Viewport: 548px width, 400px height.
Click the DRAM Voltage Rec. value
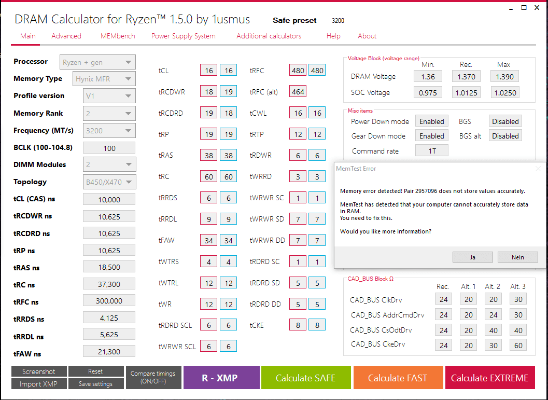coord(466,76)
